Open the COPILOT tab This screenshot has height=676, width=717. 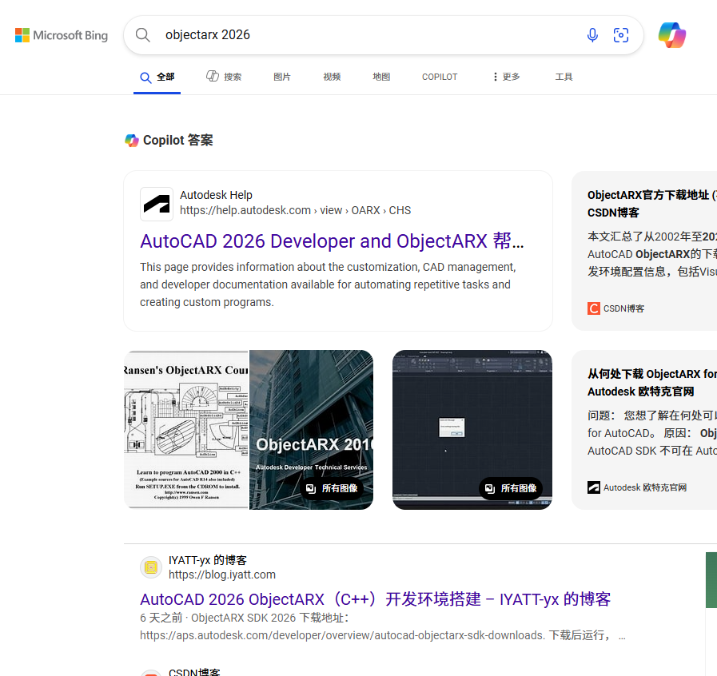click(x=440, y=77)
